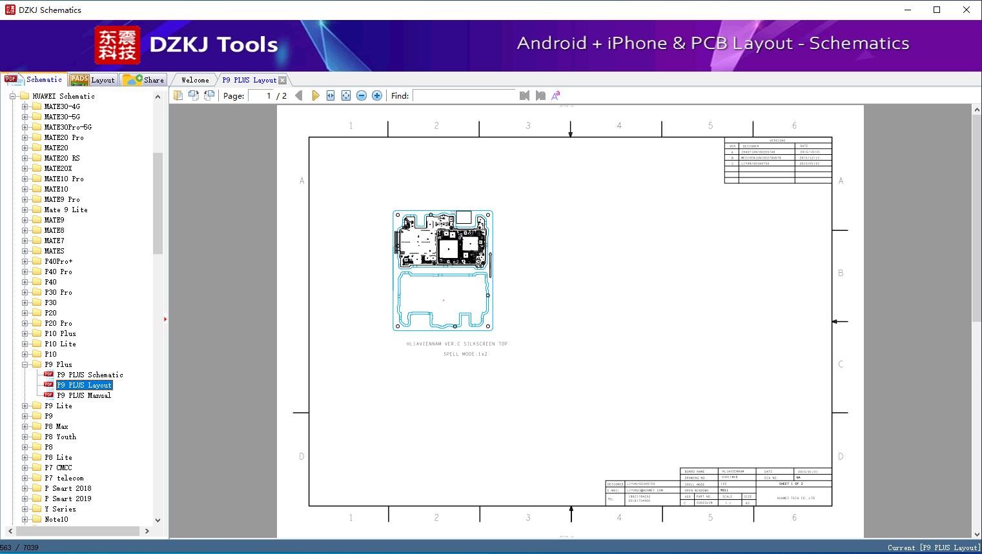Viewport: 982px width, 554px height.
Task: Expand the P10 Plus folder
Action: tap(25, 333)
